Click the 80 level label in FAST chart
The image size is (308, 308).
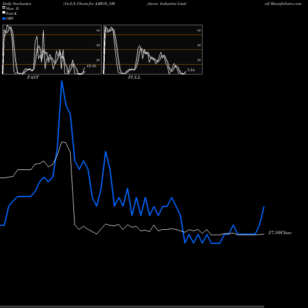98,30
